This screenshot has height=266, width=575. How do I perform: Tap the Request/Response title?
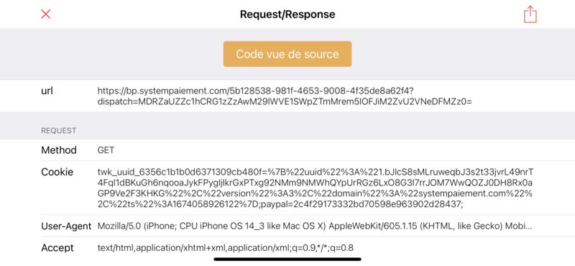point(287,14)
